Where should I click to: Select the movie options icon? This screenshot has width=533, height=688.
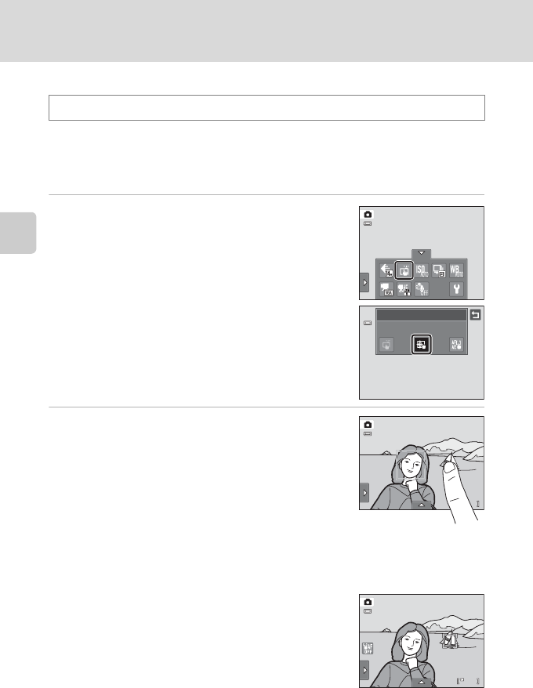[386, 288]
